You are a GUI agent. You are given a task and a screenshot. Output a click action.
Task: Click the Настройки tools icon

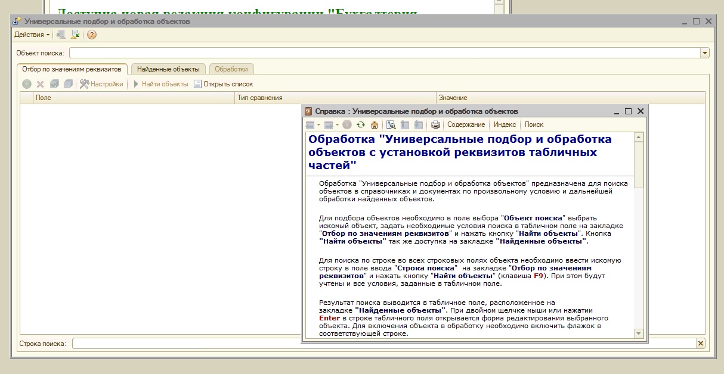[x=85, y=85]
